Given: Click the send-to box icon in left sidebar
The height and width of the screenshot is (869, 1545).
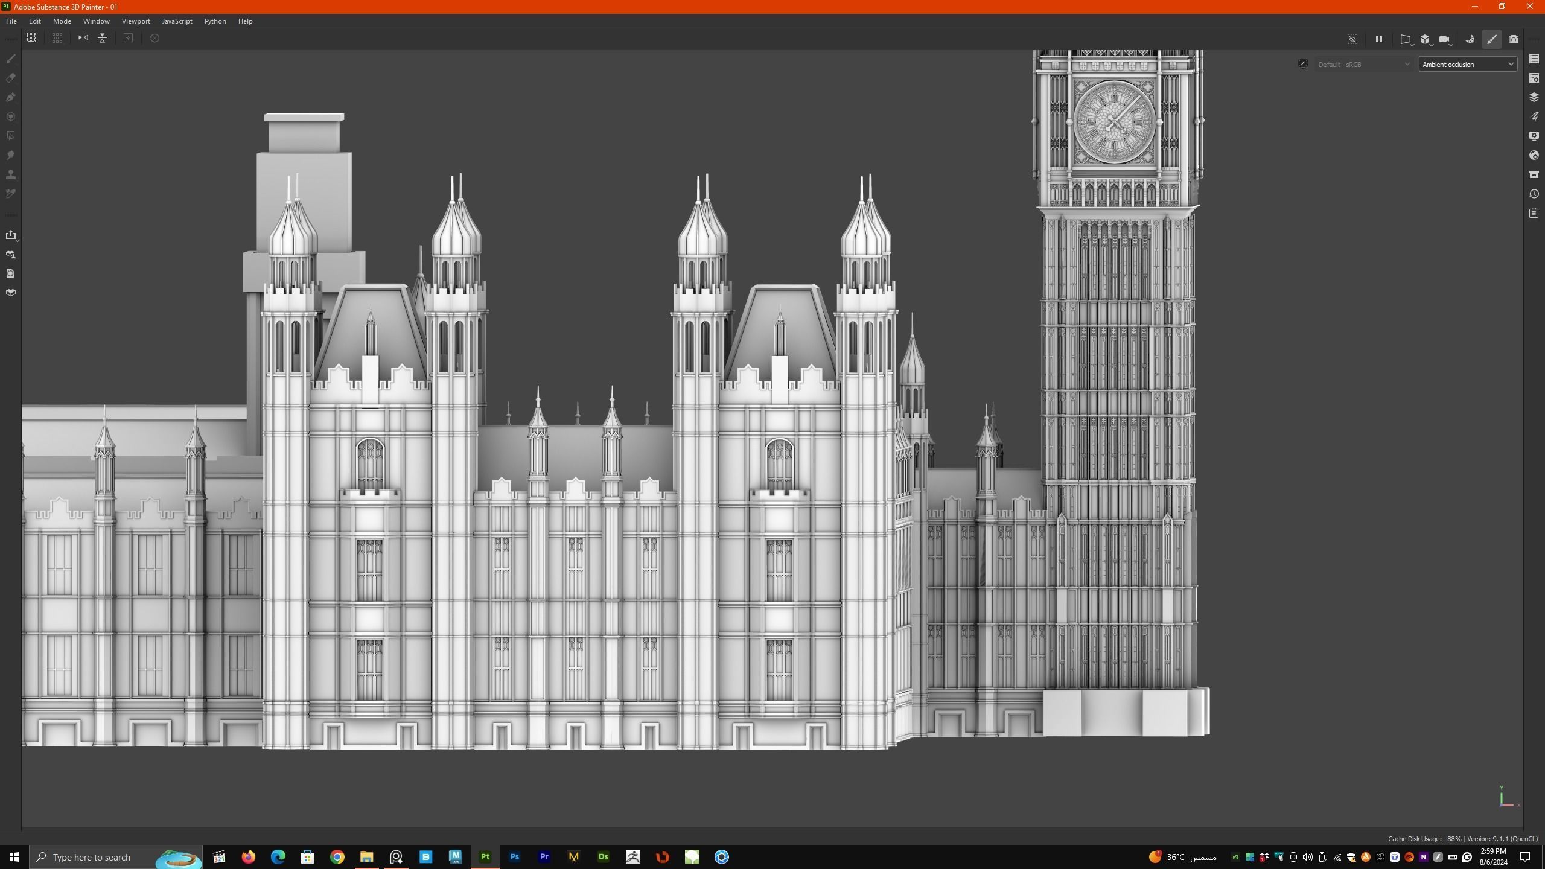Looking at the screenshot, I should pyautogui.click(x=10, y=293).
